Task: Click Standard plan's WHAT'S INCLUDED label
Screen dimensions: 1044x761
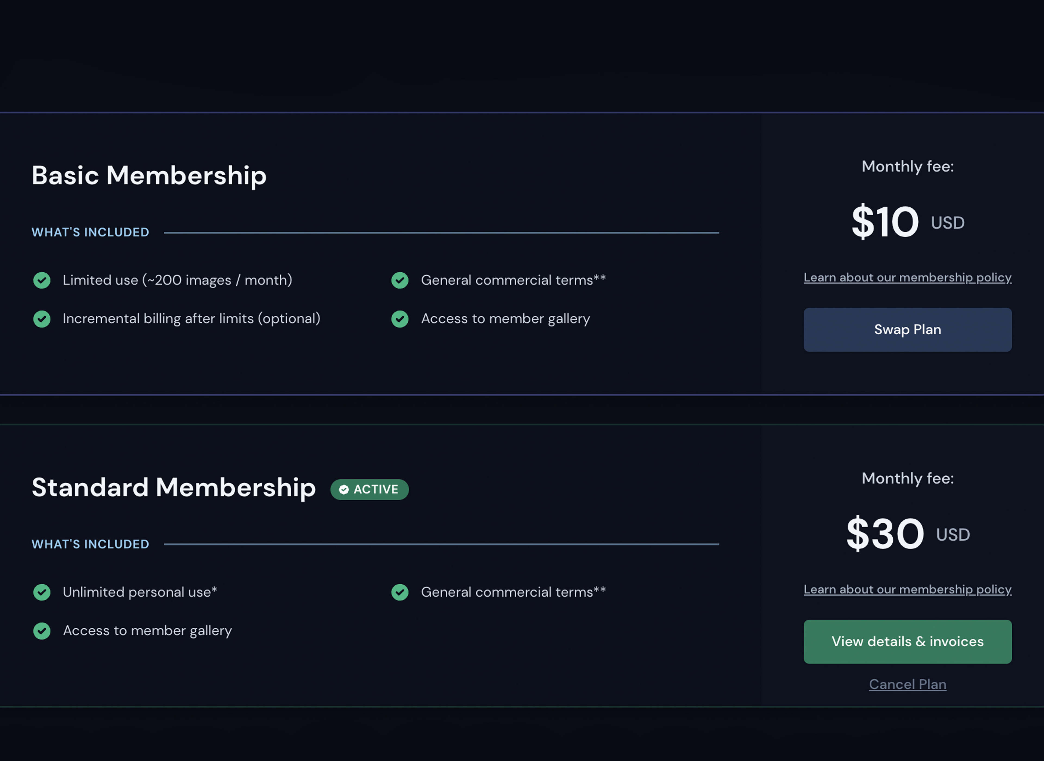Action: point(90,544)
